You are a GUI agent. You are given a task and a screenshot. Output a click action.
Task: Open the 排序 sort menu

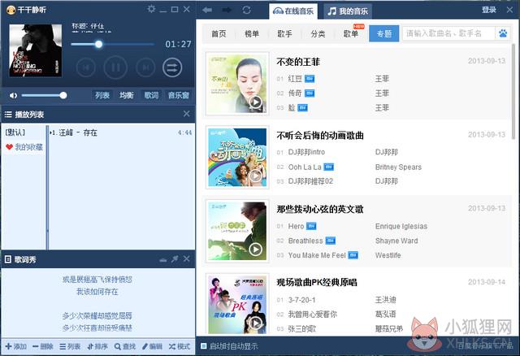click(x=97, y=347)
